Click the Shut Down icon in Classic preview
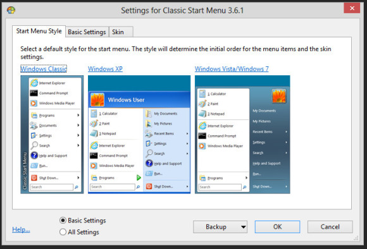Viewport: 367px width, 249px height. click(x=34, y=178)
